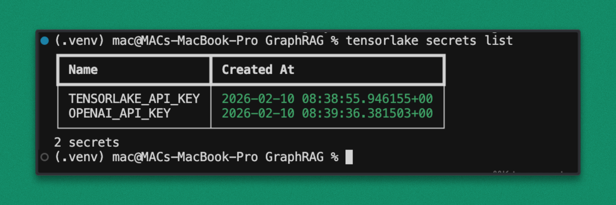Image resolution: width=616 pixels, height=205 pixels.
Task: Click the 'tensorlake secrets list' command text
Action: coord(429,41)
